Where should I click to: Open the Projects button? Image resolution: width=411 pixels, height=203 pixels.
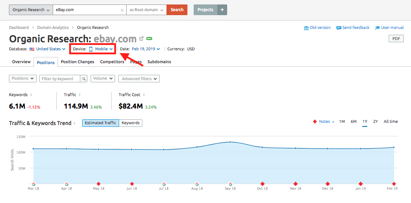tap(205, 10)
